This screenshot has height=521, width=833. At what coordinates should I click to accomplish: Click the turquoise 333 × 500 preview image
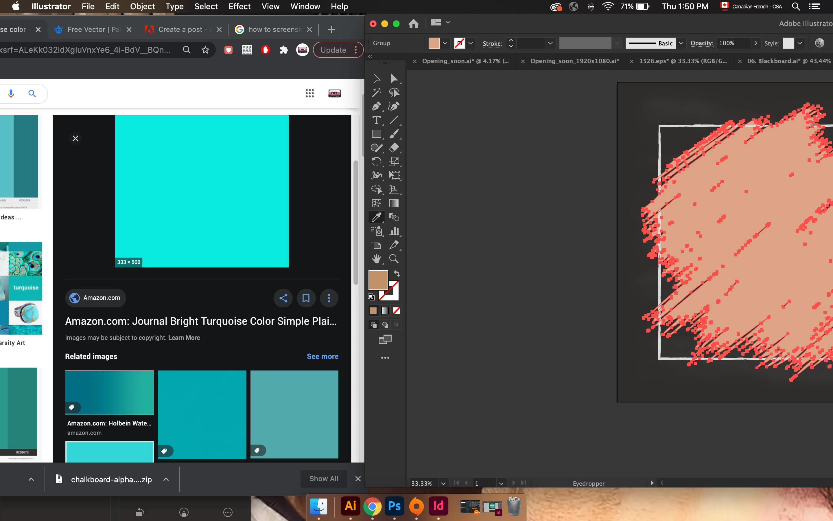tap(202, 191)
